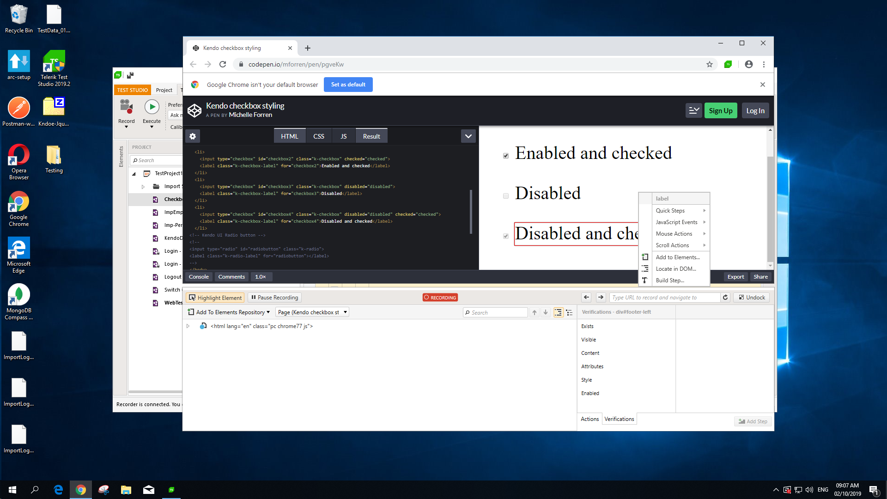Toggle the Highlight Element button
887x499 pixels.
215,298
